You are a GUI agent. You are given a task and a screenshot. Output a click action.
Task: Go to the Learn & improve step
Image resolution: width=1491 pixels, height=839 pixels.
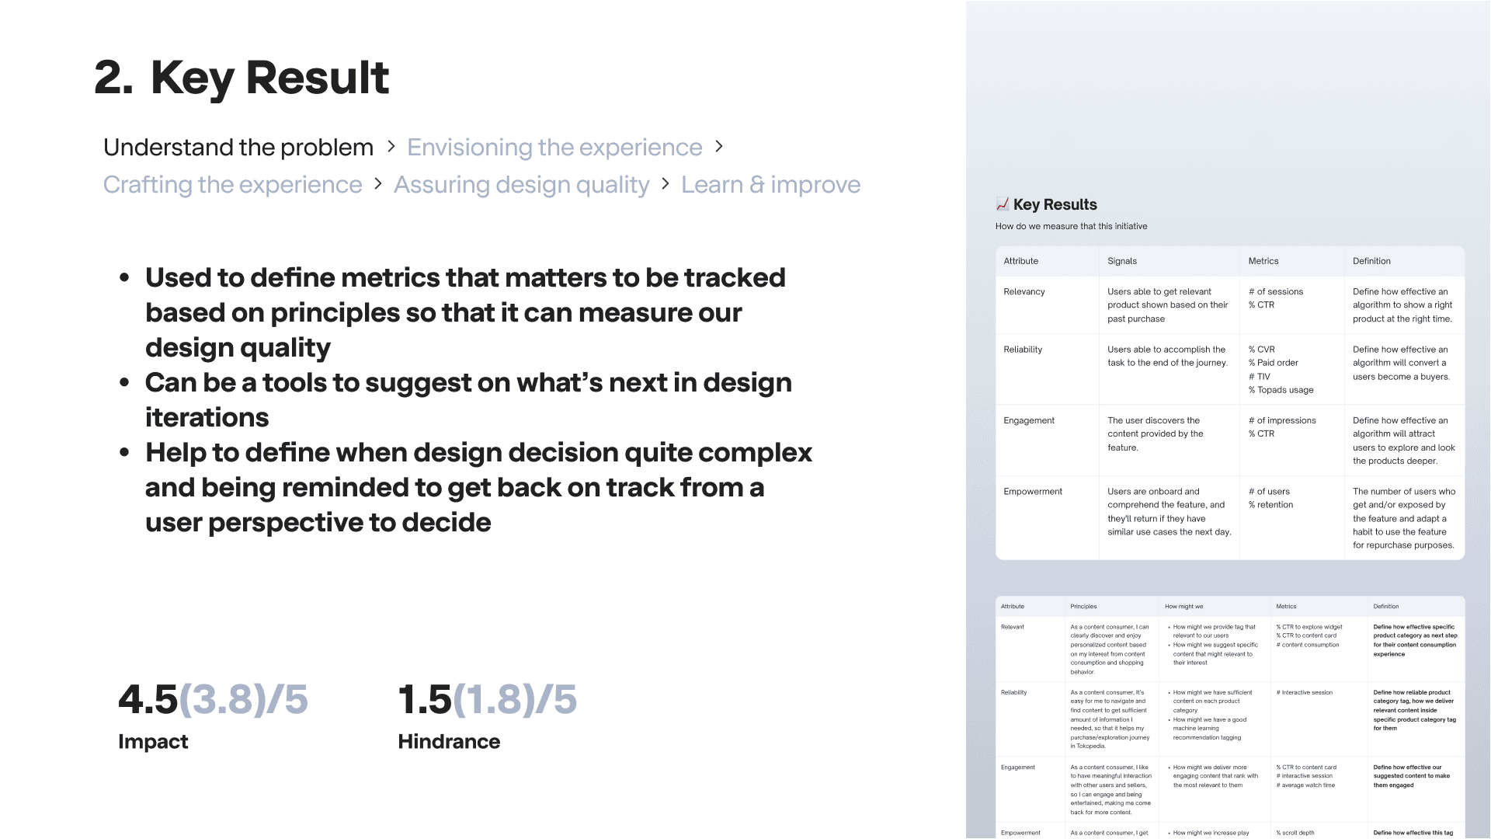(771, 185)
